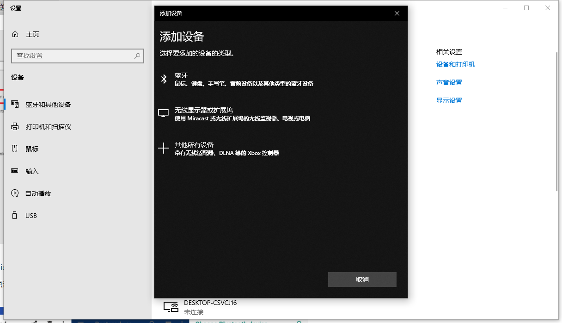Click the keyboard icon beside 输入

click(15, 171)
